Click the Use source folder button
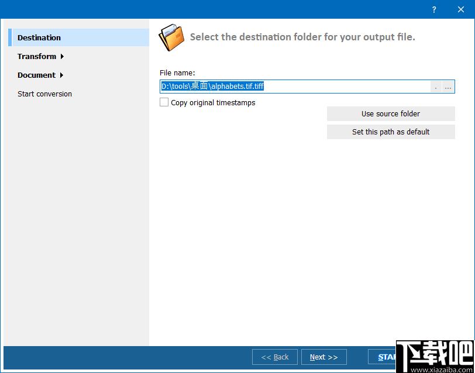The width and height of the screenshot is (475, 373). click(x=391, y=114)
